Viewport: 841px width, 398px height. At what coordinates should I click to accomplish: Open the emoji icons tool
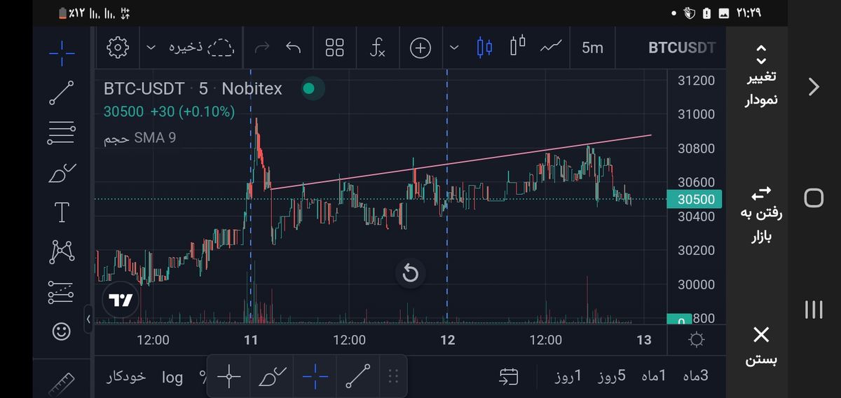tap(62, 331)
